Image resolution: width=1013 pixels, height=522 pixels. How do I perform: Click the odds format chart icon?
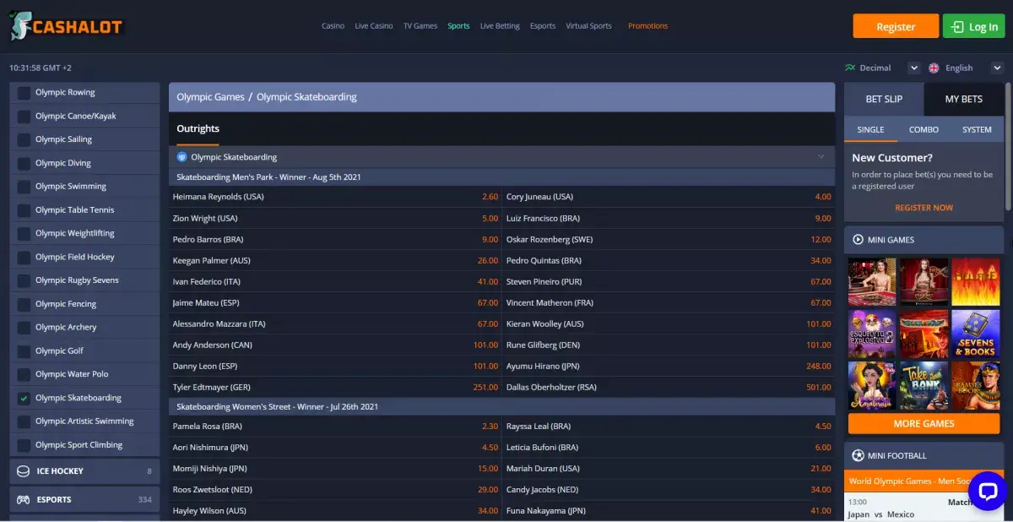pyautogui.click(x=849, y=68)
